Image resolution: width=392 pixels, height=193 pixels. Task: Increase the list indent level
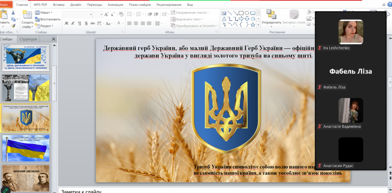pyautogui.click(x=156, y=14)
